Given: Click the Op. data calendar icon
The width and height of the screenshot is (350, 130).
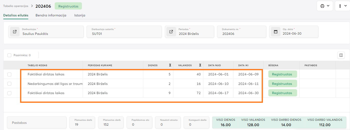Looking at the screenshot, I should [x=276, y=32].
